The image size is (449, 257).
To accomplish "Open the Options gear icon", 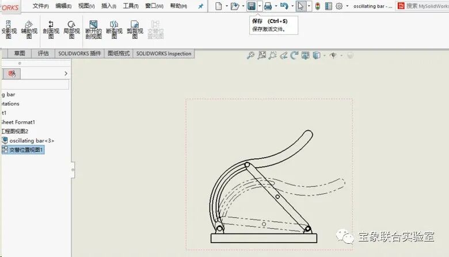I will click(x=339, y=6).
